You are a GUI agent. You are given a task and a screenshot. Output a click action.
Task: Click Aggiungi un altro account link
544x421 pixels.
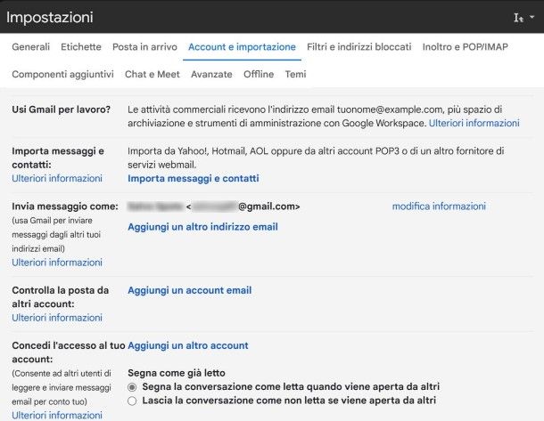[x=187, y=345]
